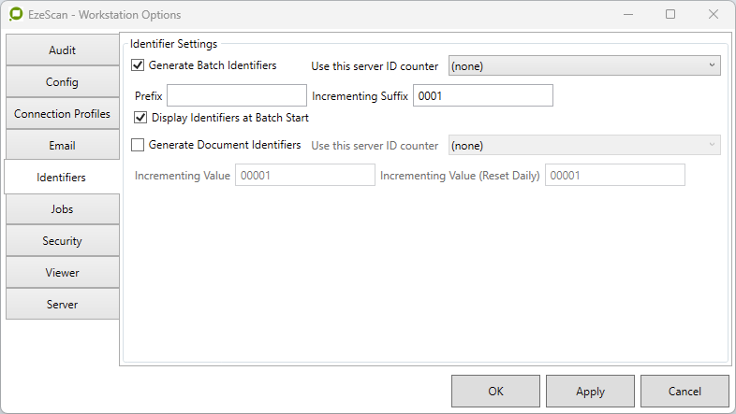736x414 pixels.
Task: Maximize the Workstation Options window
Action: [x=670, y=15]
